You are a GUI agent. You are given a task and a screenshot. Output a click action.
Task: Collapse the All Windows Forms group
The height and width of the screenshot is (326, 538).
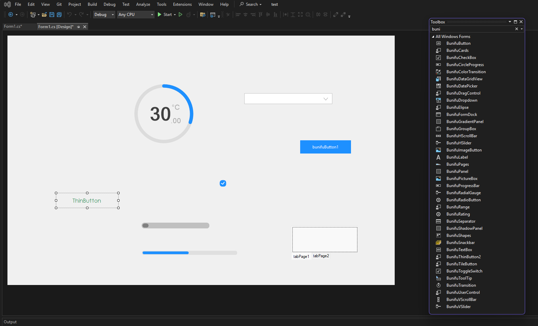(433, 37)
